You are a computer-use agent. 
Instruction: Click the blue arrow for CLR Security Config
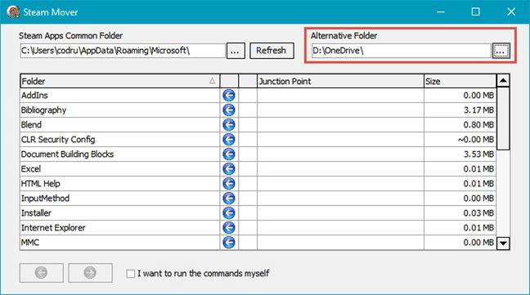pos(229,140)
